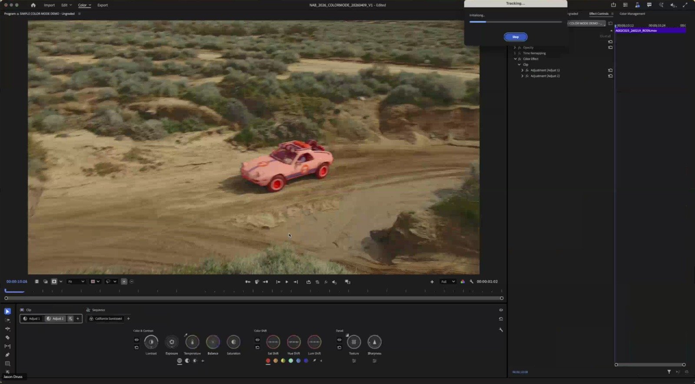Select the Slip tool
Screen dimensions: 695x384
point(7,346)
